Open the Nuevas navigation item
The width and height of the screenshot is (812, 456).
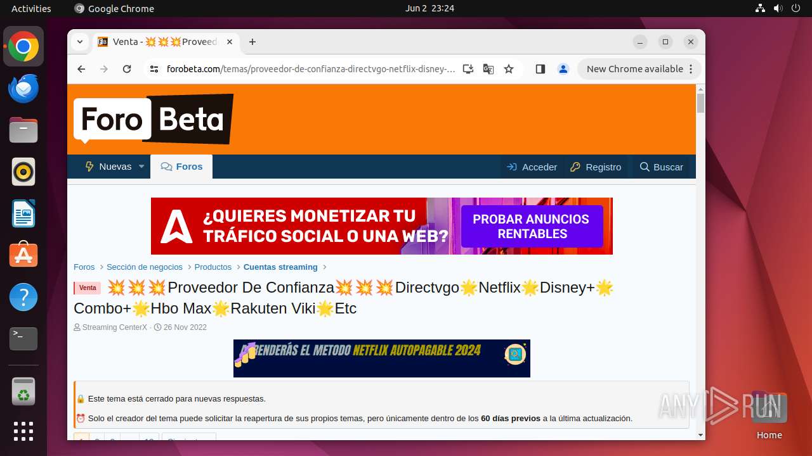point(108,167)
